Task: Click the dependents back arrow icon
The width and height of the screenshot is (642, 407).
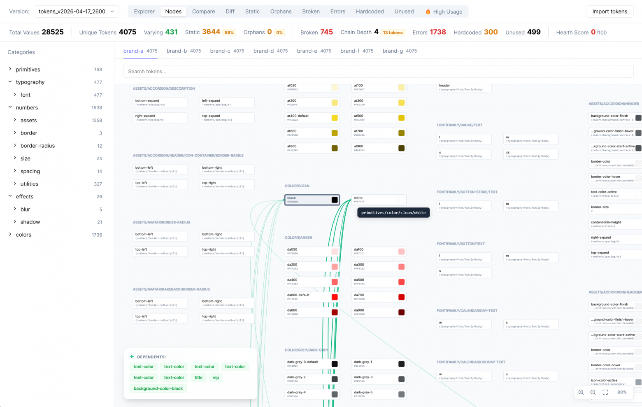Action: [132, 356]
